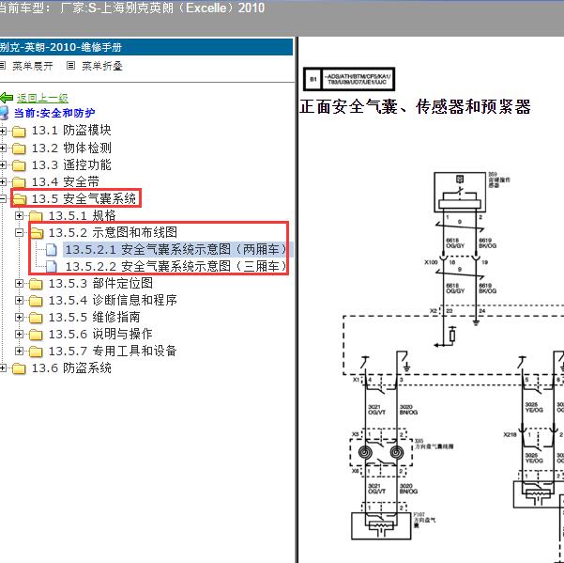Screen dimensions: 564x563
Task: Select 13.5.3 部件定位图 tree item
Action: point(100,283)
